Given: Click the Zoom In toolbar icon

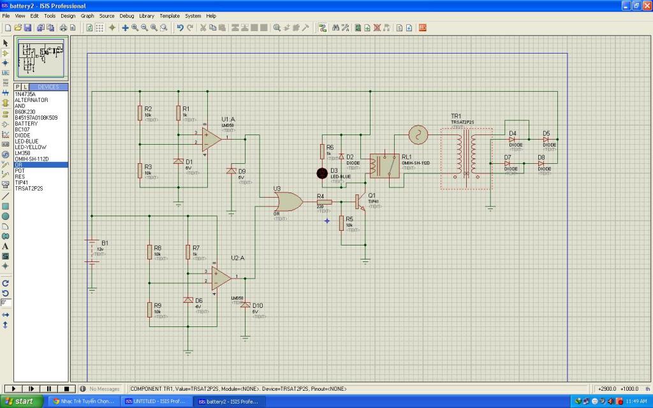Looking at the screenshot, I should pos(135,28).
